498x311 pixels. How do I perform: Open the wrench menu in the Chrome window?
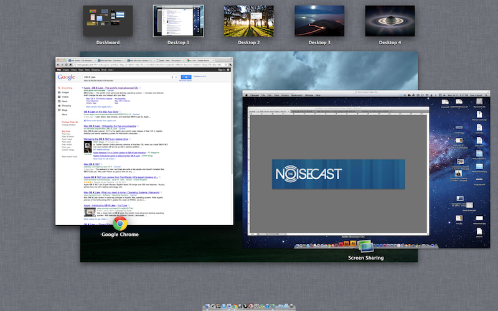(230, 65)
